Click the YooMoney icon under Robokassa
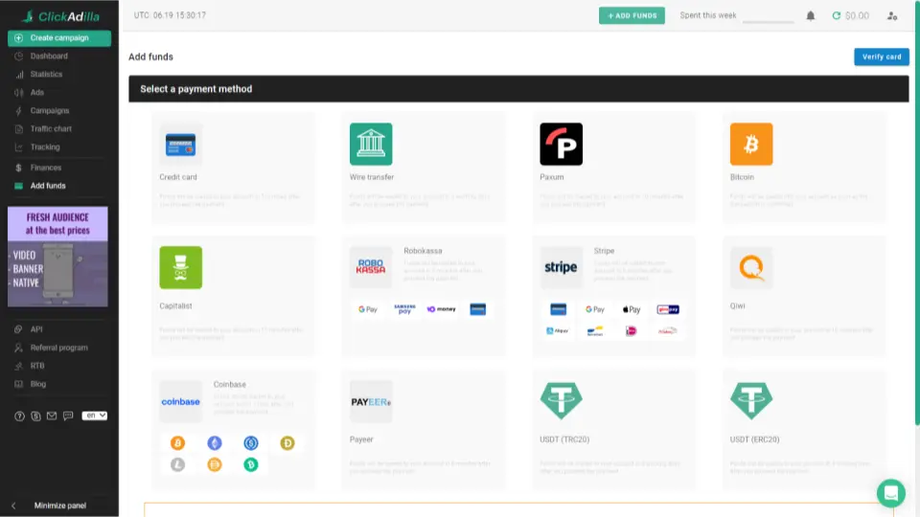The width and height of the screenshot is (920, 517). click(x=441, y=309)
